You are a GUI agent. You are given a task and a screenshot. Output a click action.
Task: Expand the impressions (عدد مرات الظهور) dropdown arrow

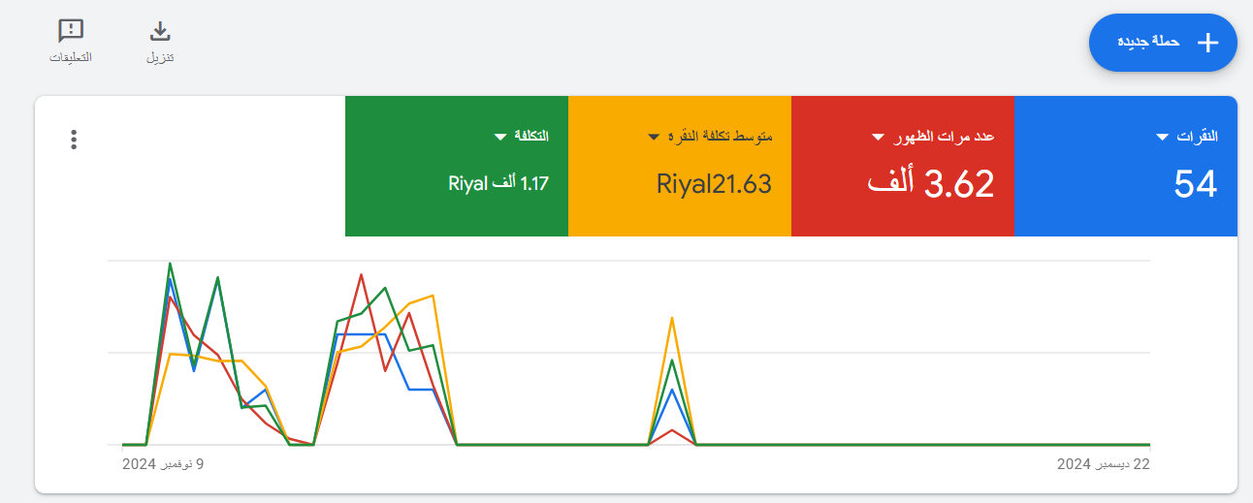[x=879, y=137]
